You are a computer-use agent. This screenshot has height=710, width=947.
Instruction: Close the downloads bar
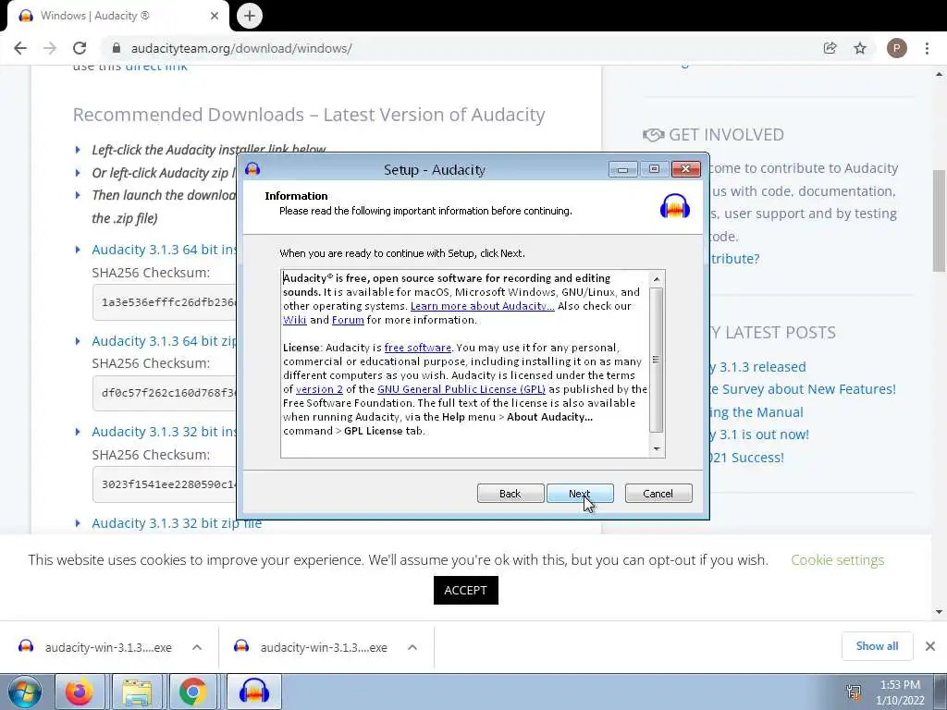(x=930, y=646)
